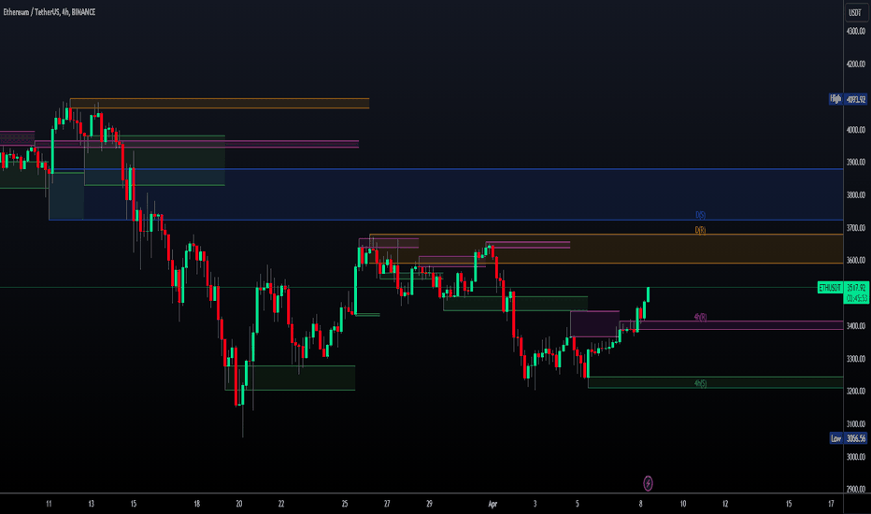Click the Low price label tag
This screenshot has width=871, height=514.
click(x=835, y=438)
